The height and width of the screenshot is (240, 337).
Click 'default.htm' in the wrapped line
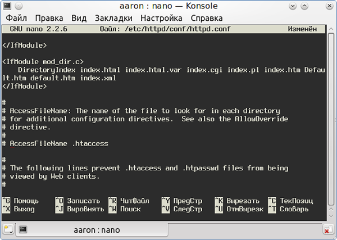[x=53, y=78]
